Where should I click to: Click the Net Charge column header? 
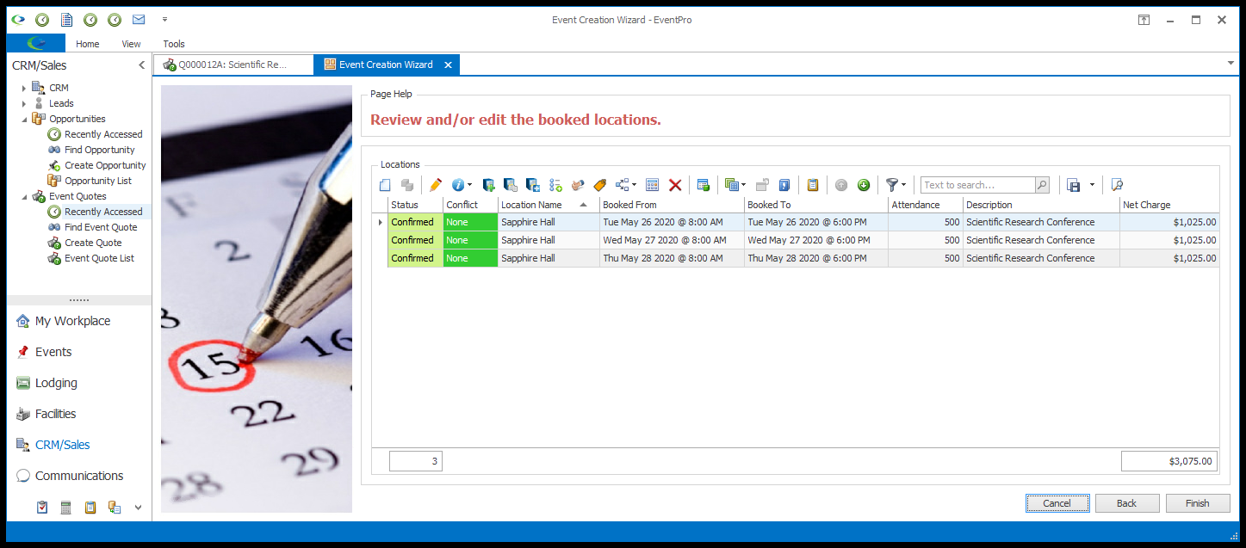point(1169,205)
